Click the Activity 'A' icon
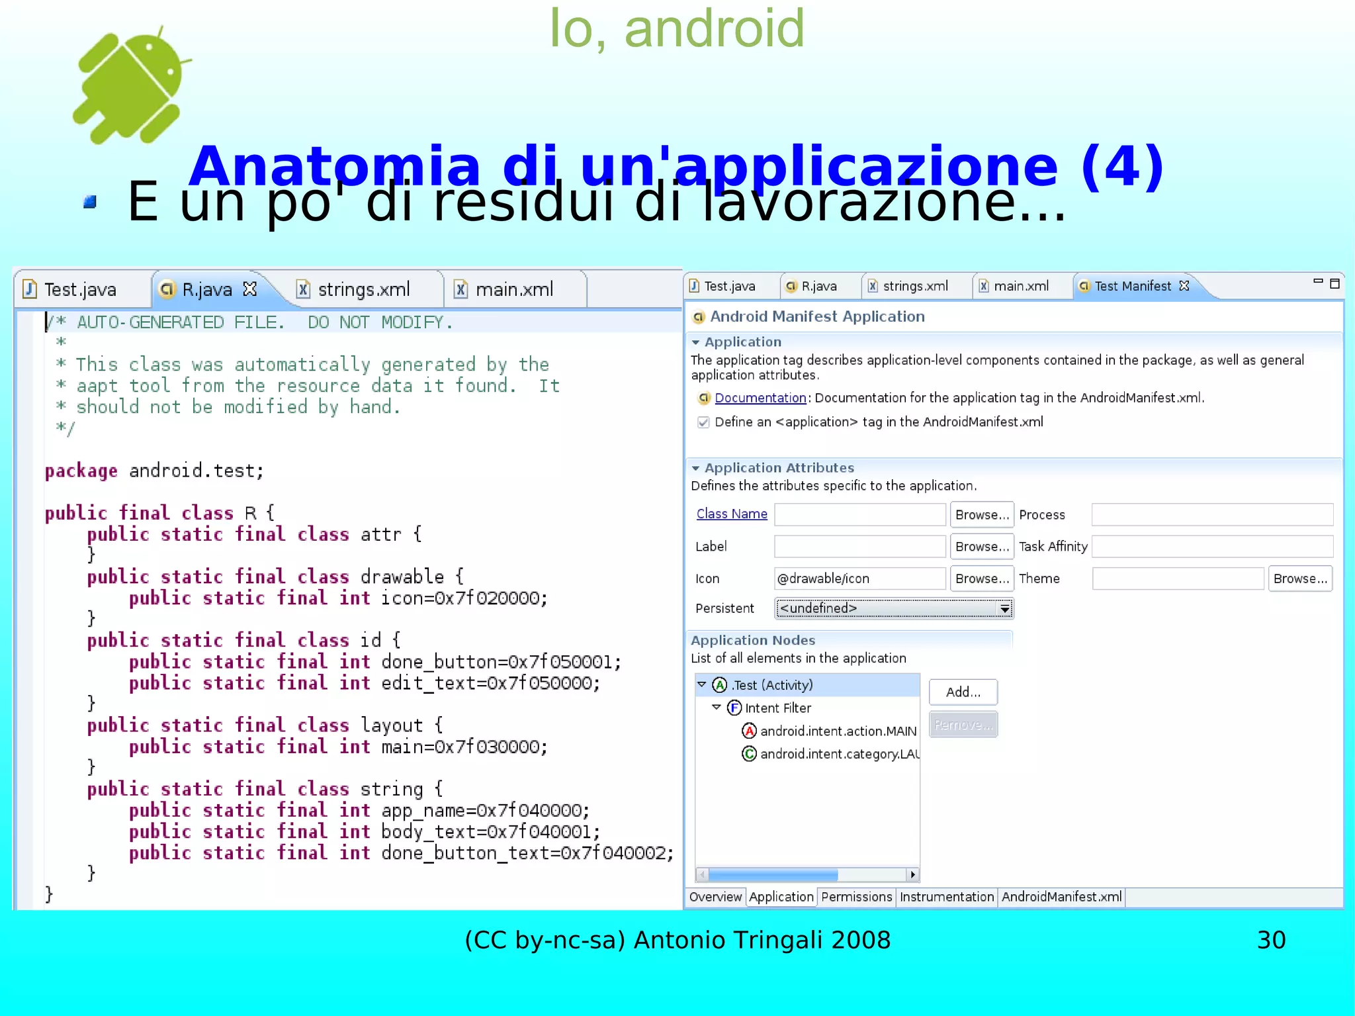This screenshot has width=1355, height=1016. point(720,685)
